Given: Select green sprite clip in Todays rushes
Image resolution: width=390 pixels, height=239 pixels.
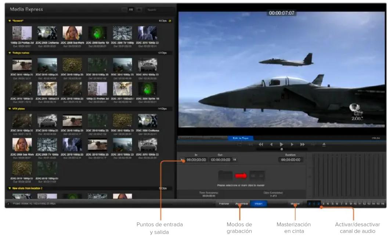Looking at the screenshot, I should point(148,89).
